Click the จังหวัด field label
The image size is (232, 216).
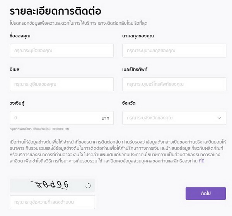pos(129,103)
